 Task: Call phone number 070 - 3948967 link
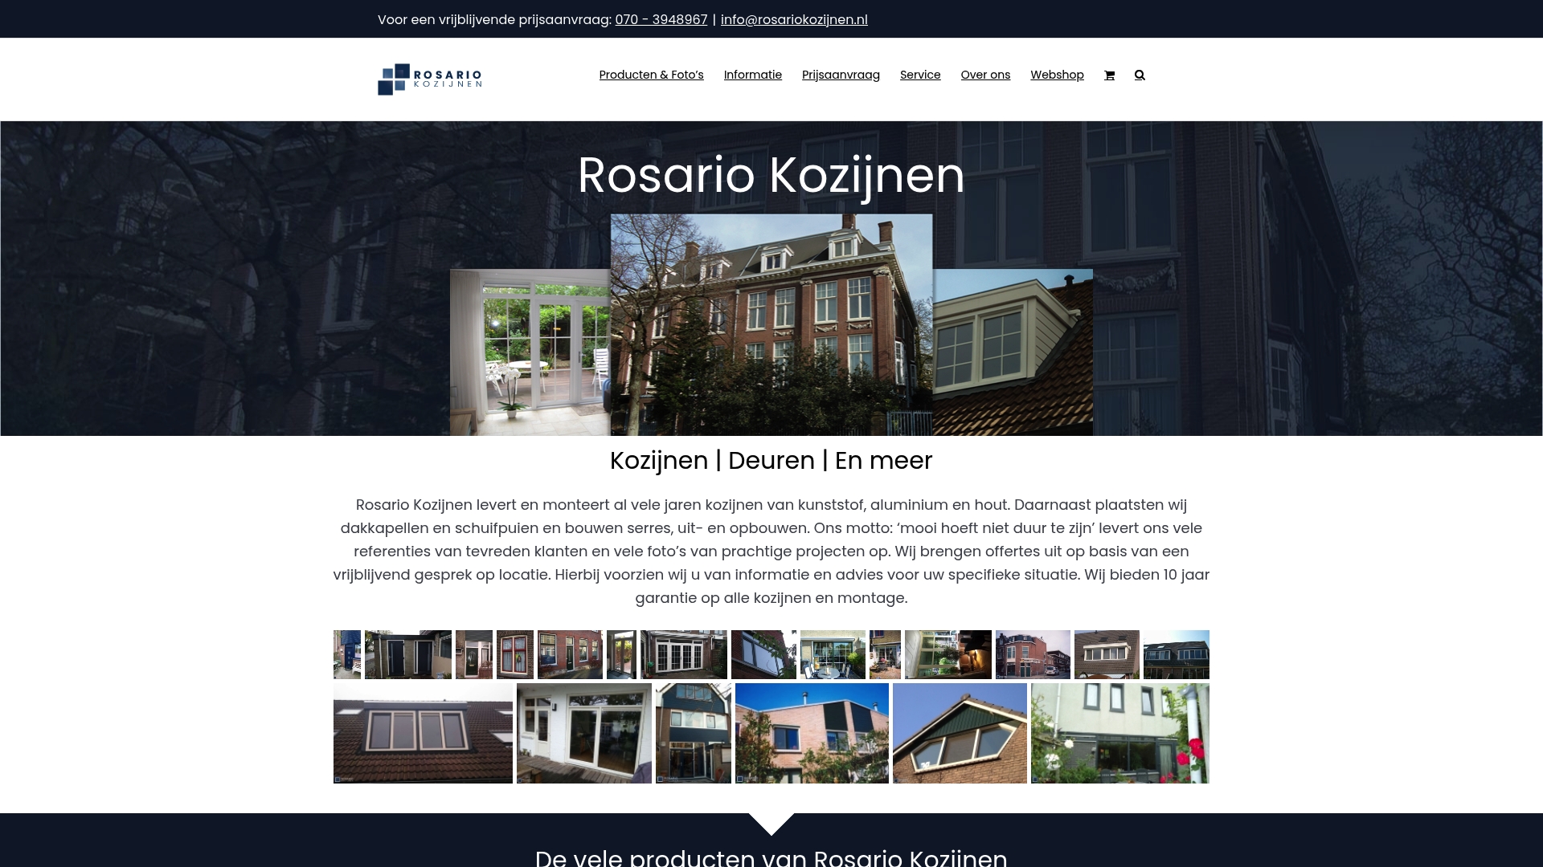click(x=661, y=19)
